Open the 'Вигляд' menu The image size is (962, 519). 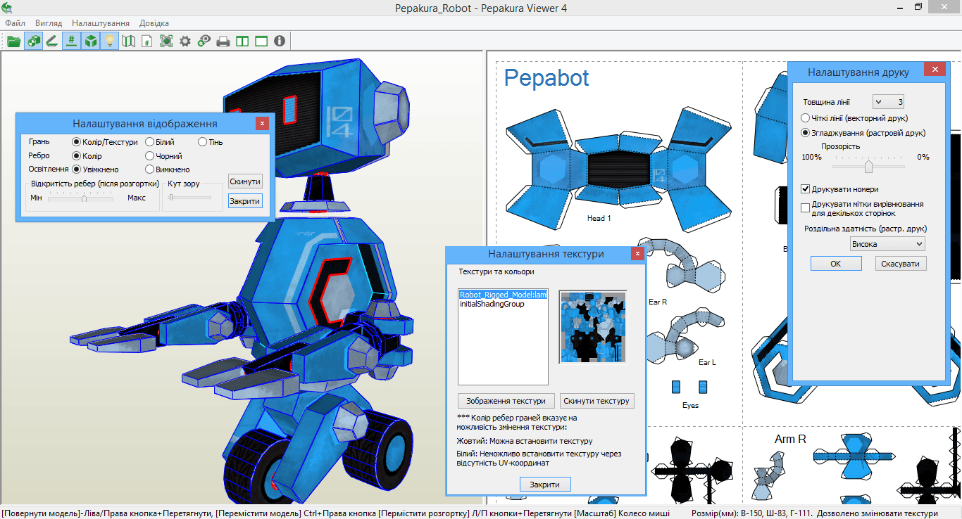[49, 23]
